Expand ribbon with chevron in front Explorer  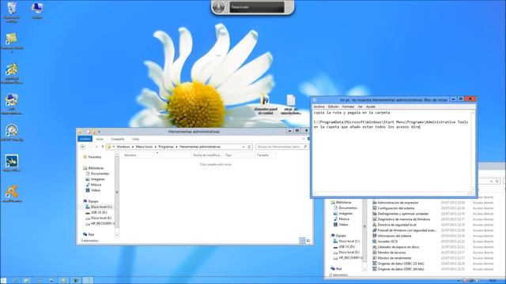pos(304,139)
